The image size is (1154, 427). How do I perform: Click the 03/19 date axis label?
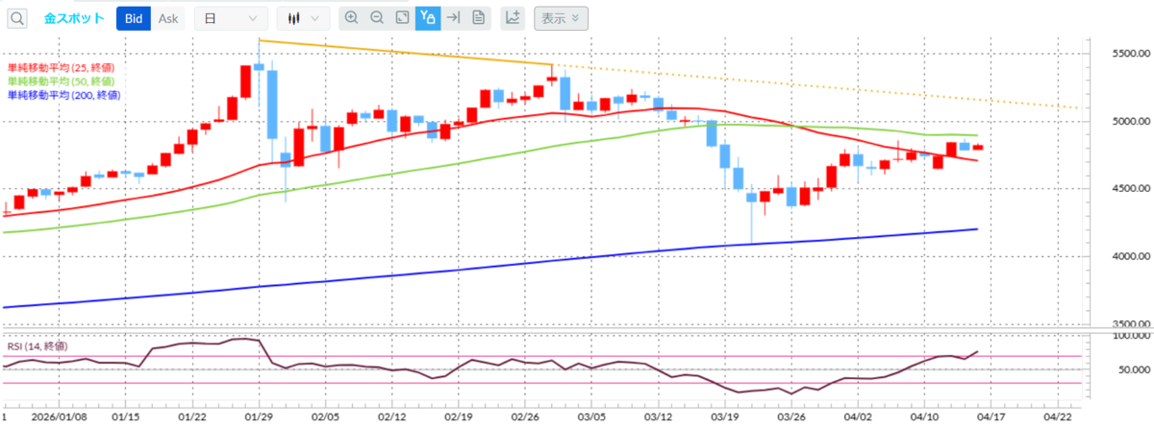point(724,417)
